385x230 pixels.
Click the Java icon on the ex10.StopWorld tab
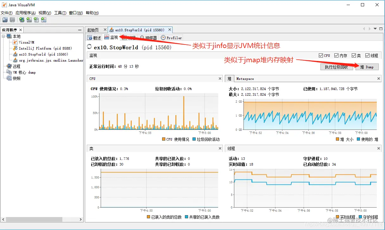(x=111, y=30)
